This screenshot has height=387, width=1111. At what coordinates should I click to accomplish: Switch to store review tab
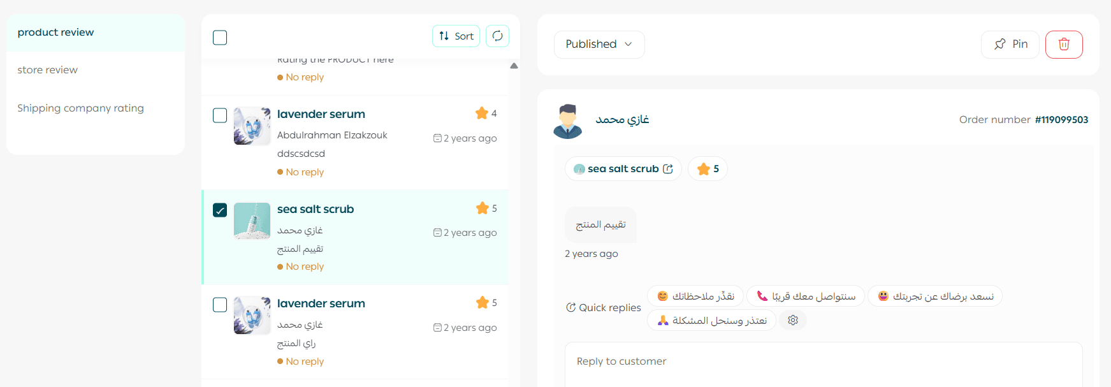48,70
